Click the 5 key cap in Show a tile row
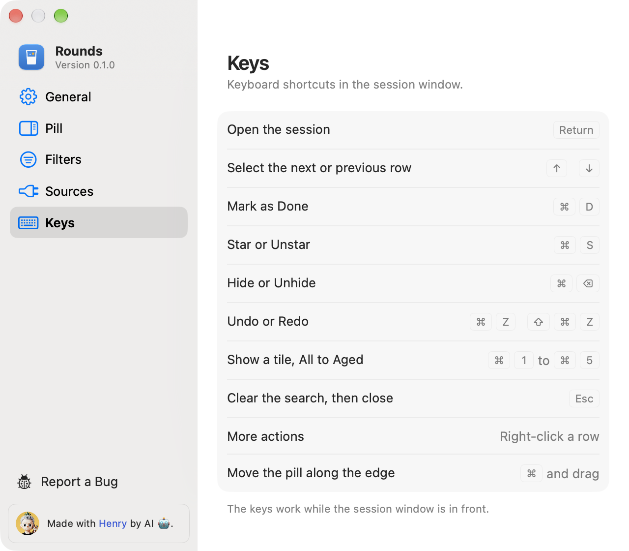629x551 pixels. point(590,360)
